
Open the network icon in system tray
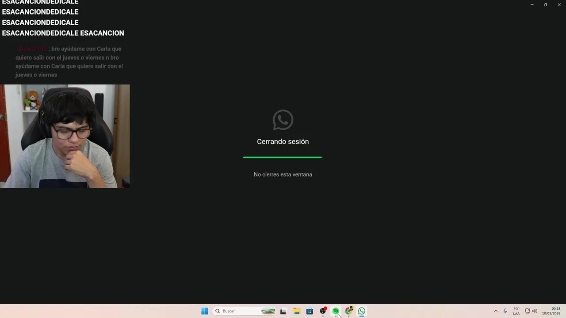[x=528, y=311]
